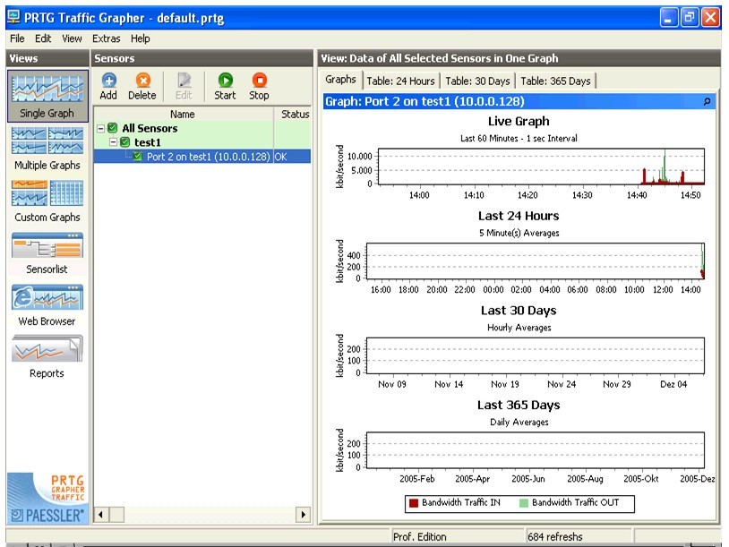The width and height of the screenshot is (729, 547).
Task: Click the OK status cell
Action: (x=293, y=157)
